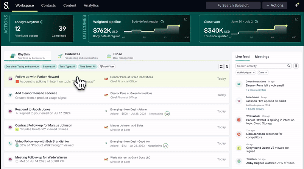Image resolution: width=304 pixels, height=169 pixels.
Task: Open the Weighted pipeline chart icon
Action: pos(186,19)
